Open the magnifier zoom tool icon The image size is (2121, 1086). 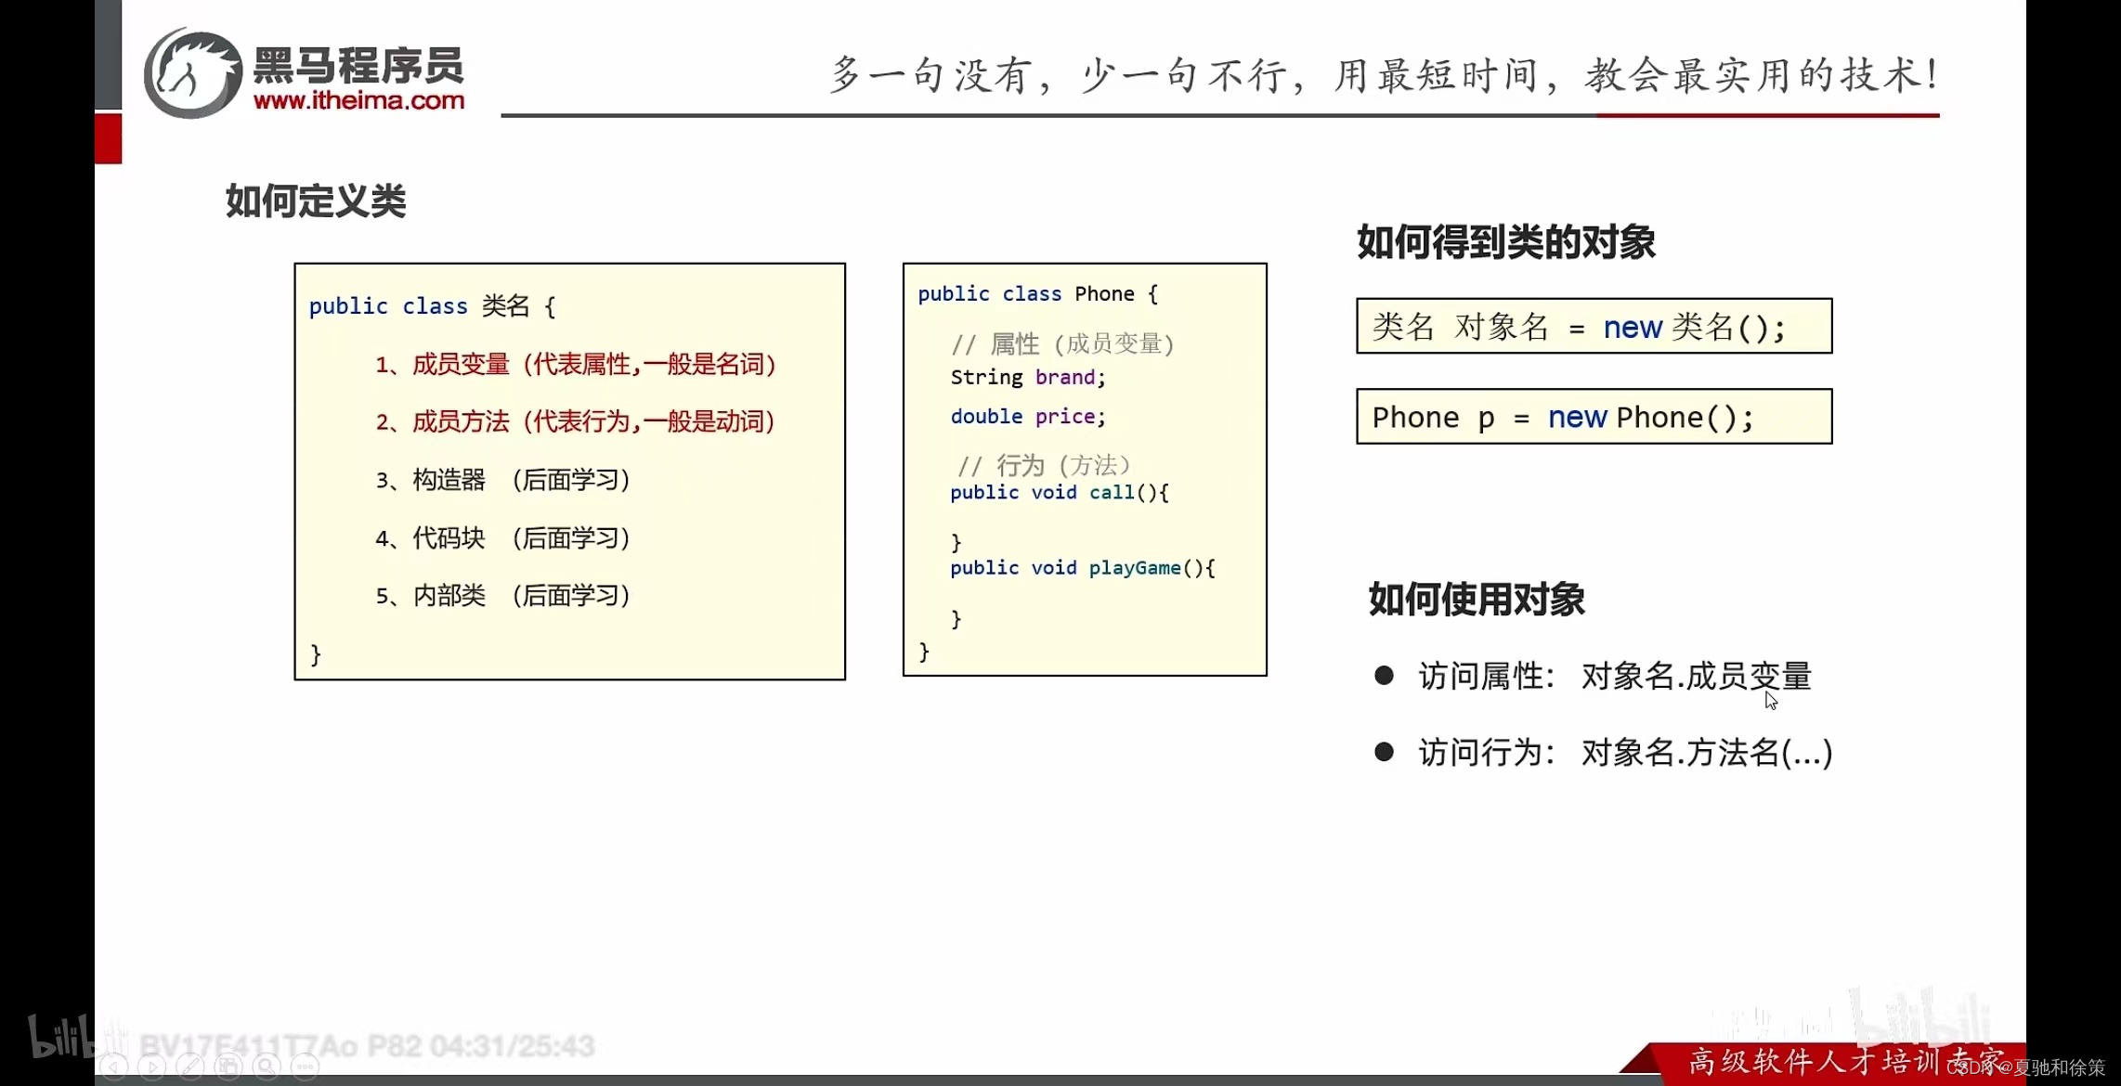(267, 1067)
